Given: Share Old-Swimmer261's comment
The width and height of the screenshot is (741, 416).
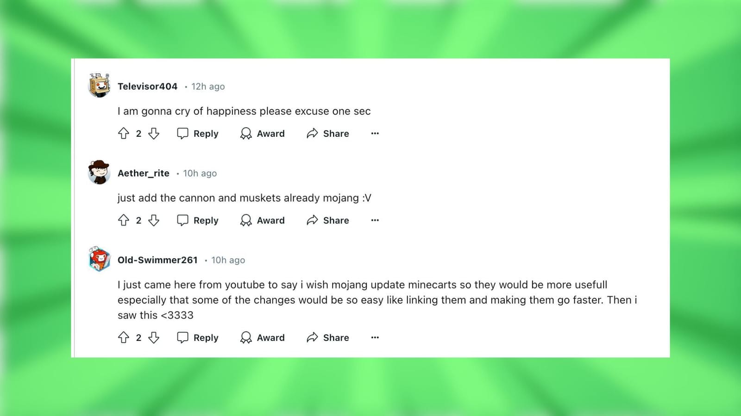Looking at the screenshot, I should pyautogui.click(x=328, y=338).
